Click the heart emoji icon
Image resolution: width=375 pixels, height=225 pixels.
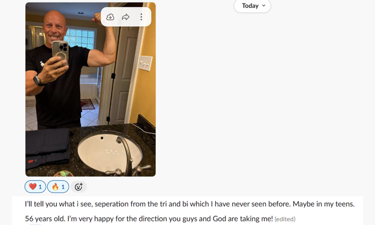click(x=33, y=186)
